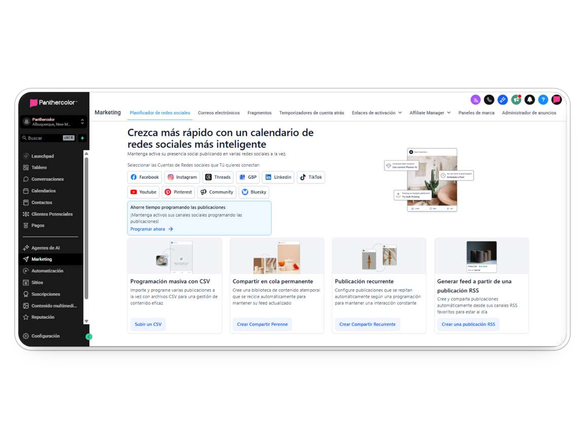
Task: Open Launchpad in the sidebar
Action: pos(42,156)
